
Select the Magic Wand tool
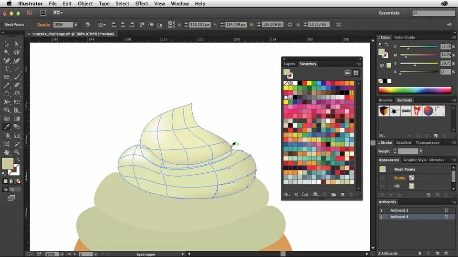pyautogui.click(x=6, y=52)
